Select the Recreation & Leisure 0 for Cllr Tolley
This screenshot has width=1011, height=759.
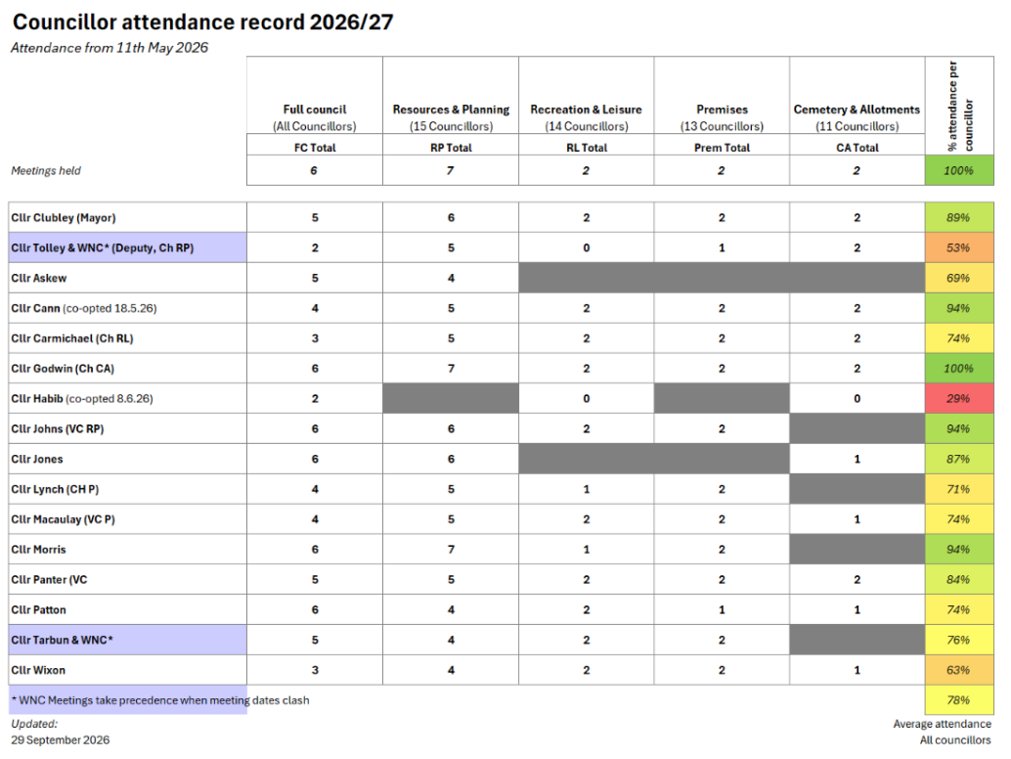click(x=586, y=247)
